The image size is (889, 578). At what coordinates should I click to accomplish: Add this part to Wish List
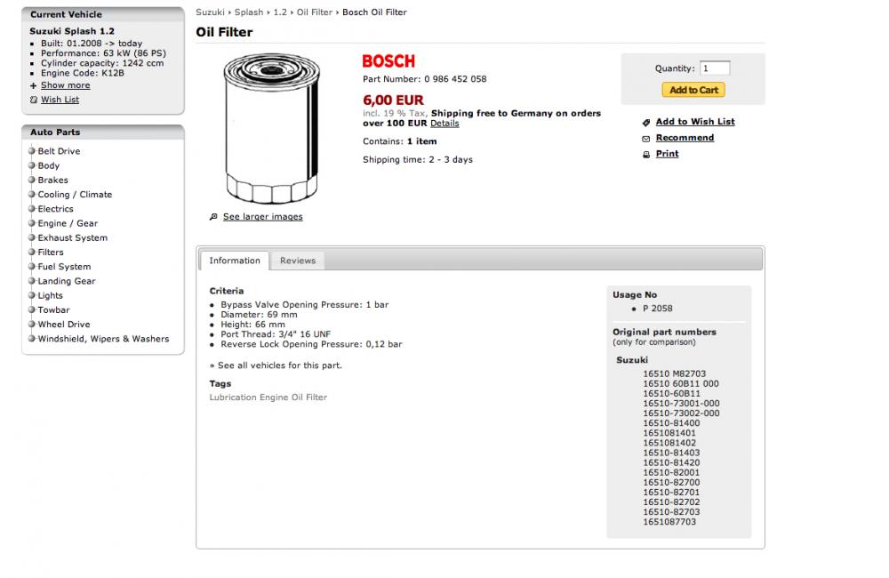[695, 122]
